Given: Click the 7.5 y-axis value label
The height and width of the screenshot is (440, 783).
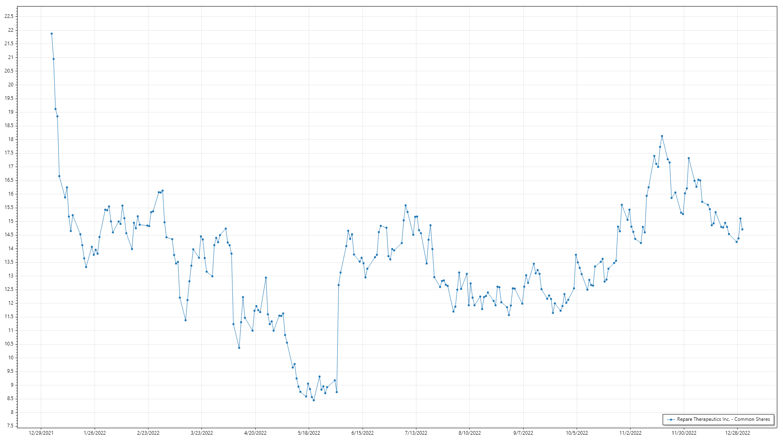Looking at the screenshot, I should (x=10, y=426).
